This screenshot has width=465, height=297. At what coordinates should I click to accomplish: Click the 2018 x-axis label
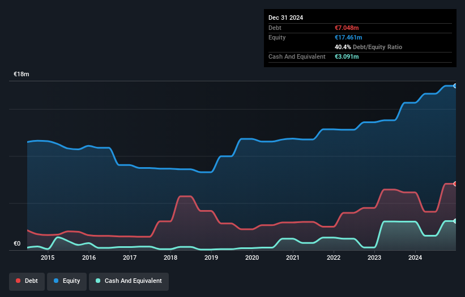170,257
